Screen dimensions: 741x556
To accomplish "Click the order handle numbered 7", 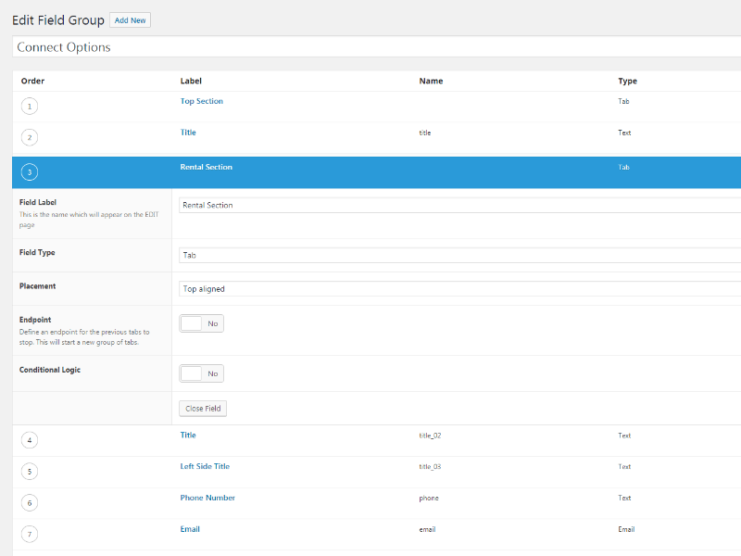I will [29, 534].
